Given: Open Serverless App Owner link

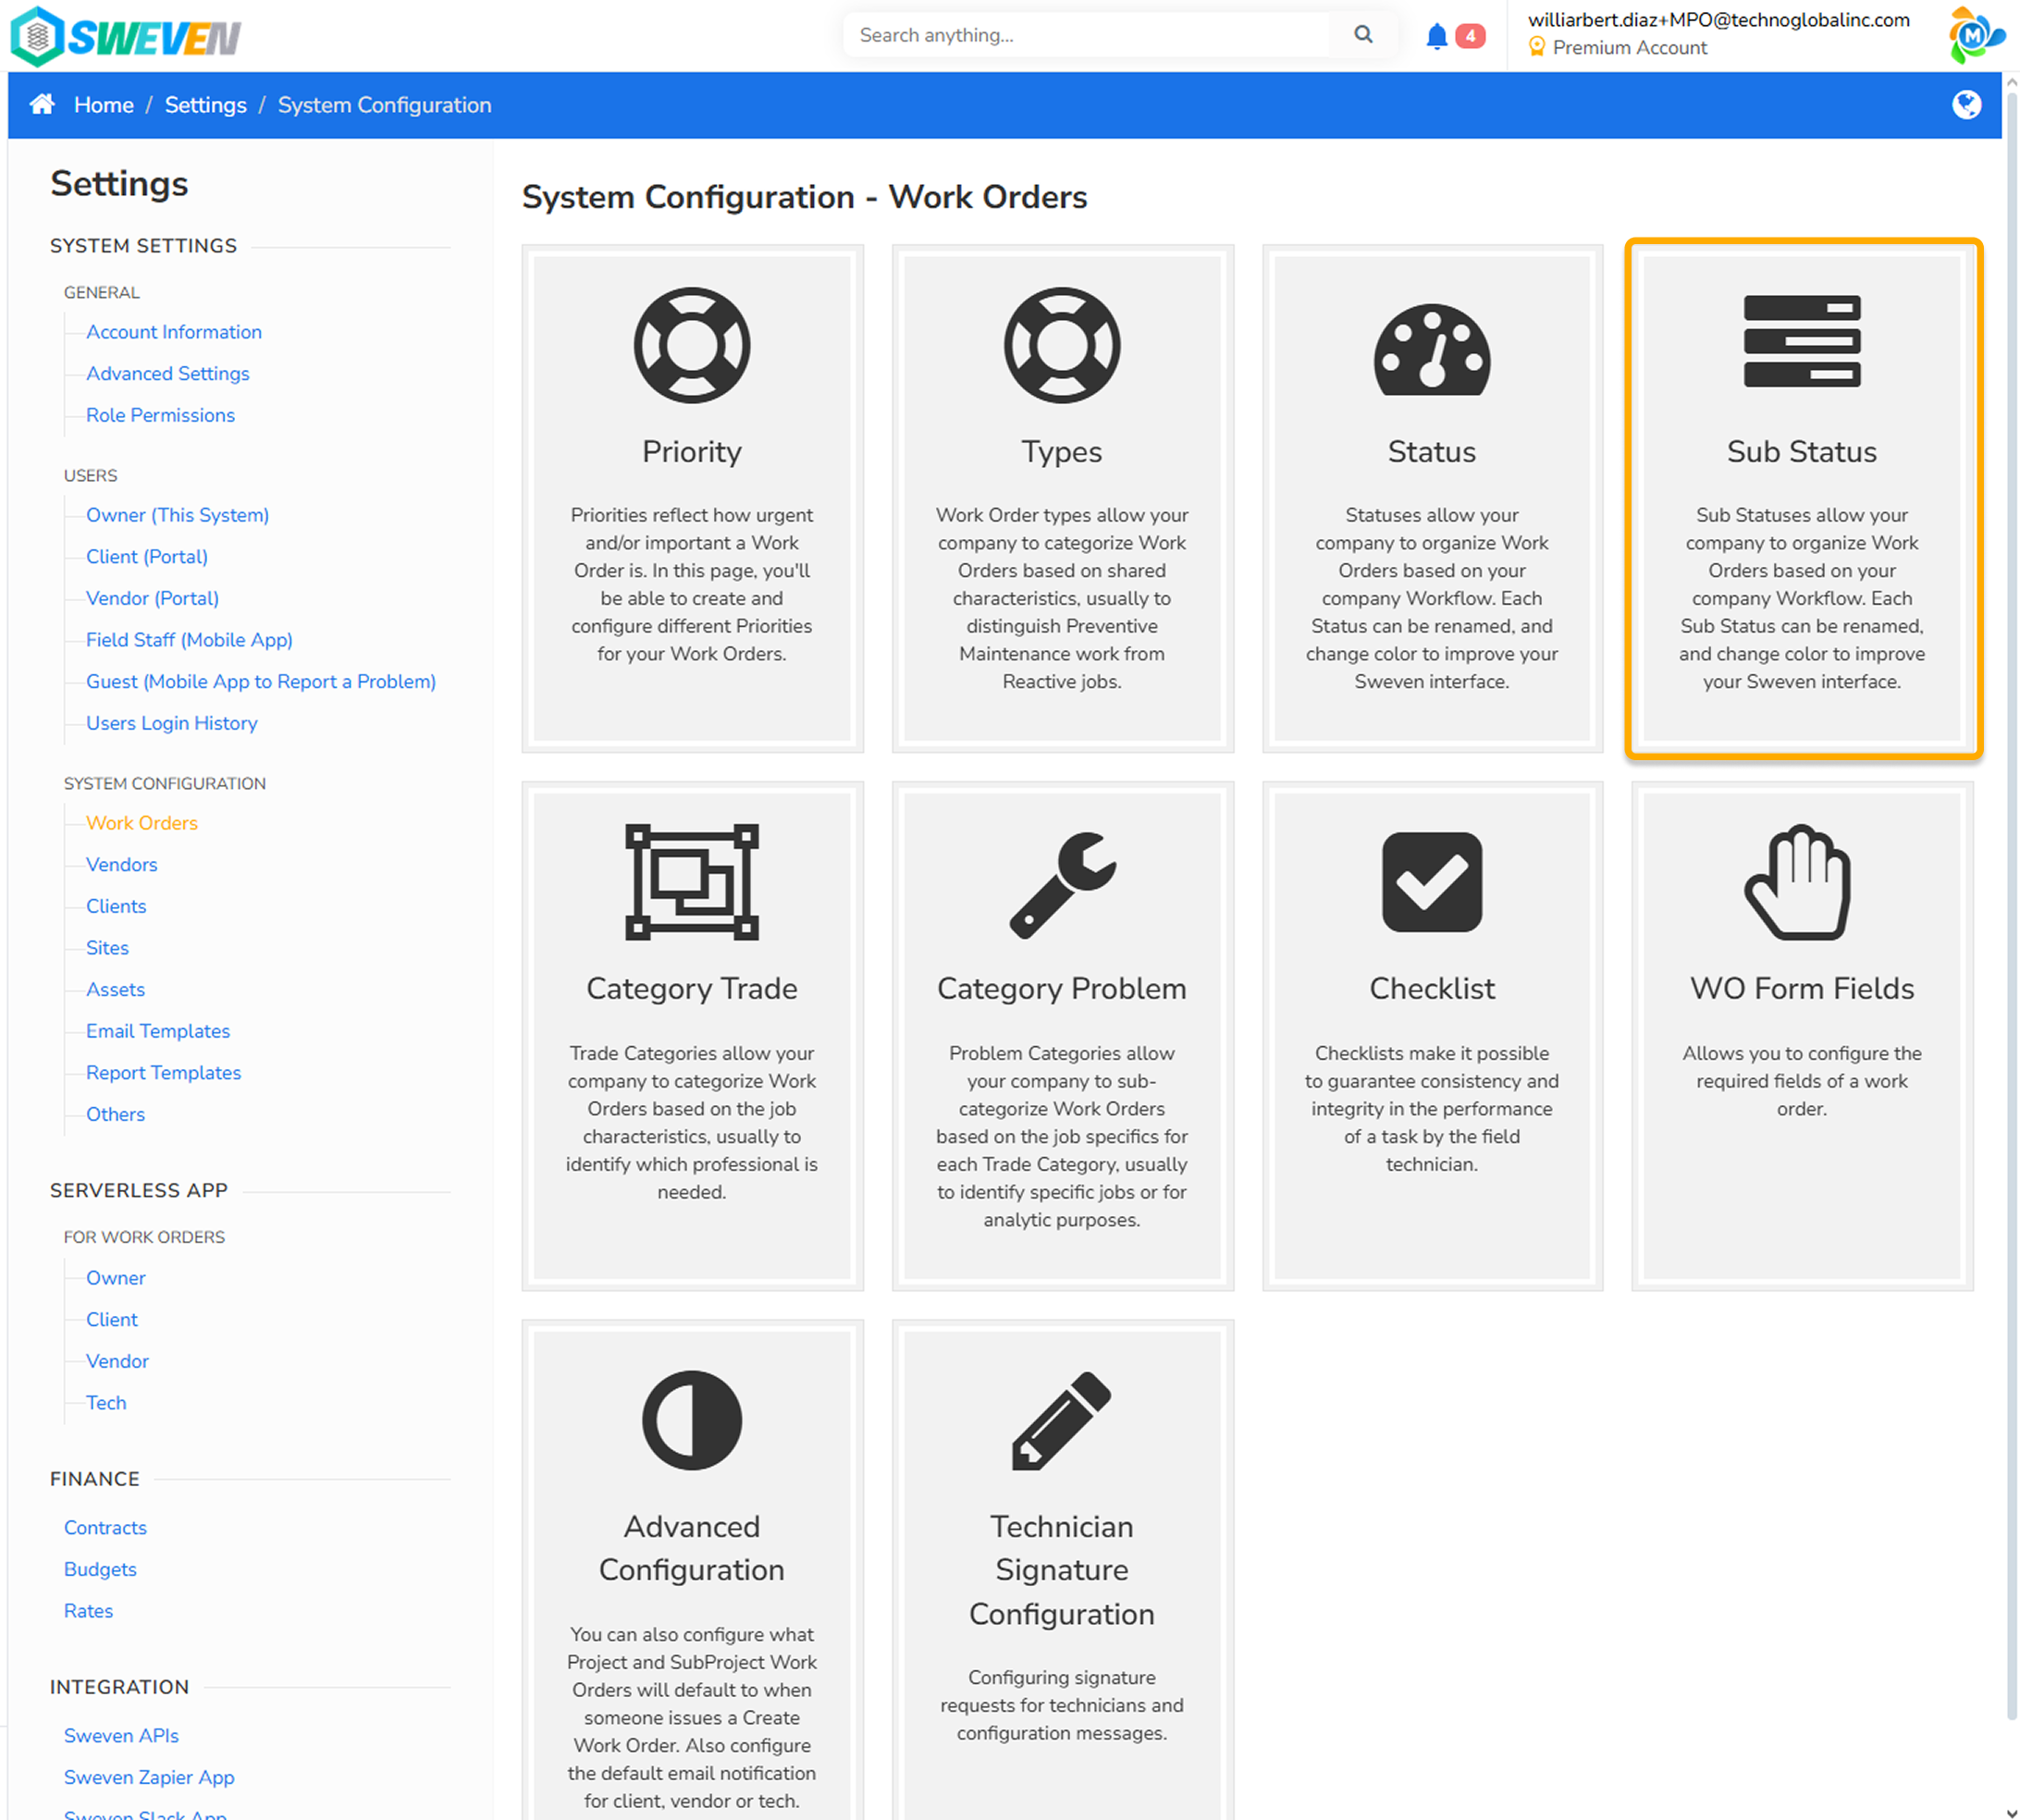Looking at the screenshot, I should point(116,1278).
